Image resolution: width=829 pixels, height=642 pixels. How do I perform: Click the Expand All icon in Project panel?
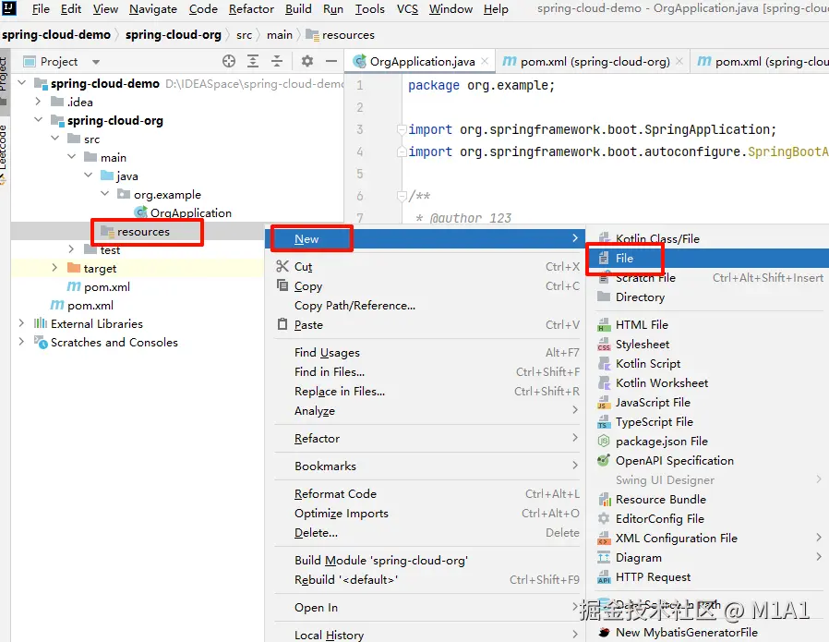[x=253, y=61]
